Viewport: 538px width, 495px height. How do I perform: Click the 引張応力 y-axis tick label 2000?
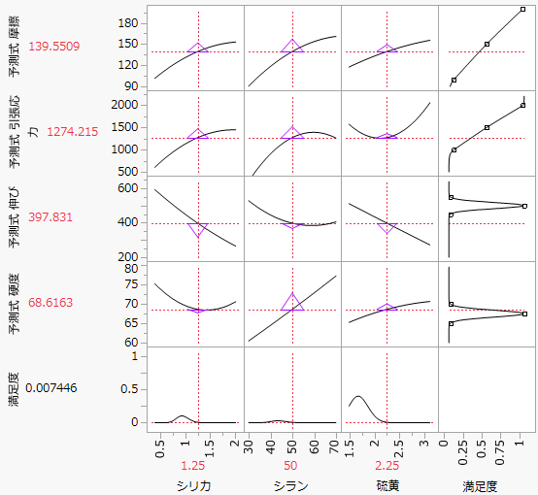[124, 105]
